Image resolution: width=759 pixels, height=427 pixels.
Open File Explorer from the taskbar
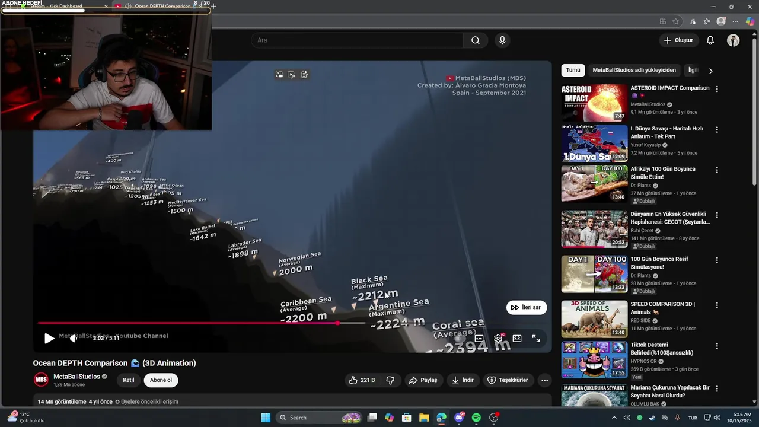pyautogui.click(x=424, y=418)
